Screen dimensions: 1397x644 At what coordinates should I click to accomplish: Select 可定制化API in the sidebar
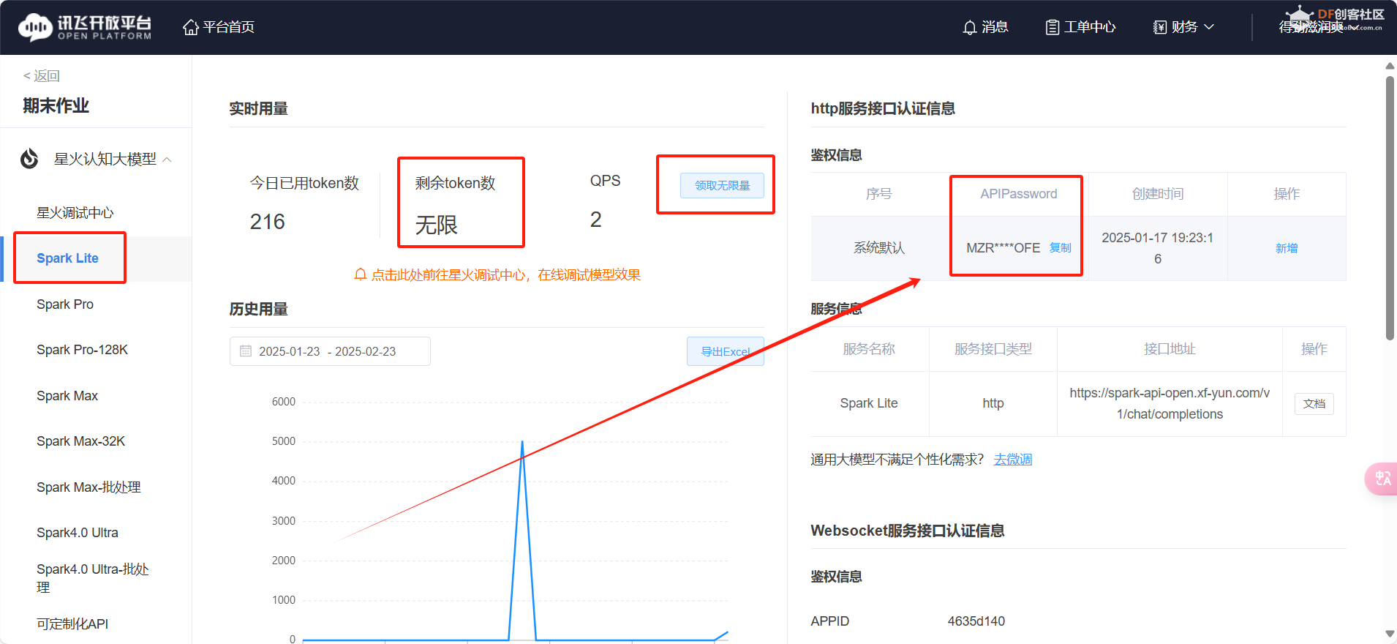point(72,624)
